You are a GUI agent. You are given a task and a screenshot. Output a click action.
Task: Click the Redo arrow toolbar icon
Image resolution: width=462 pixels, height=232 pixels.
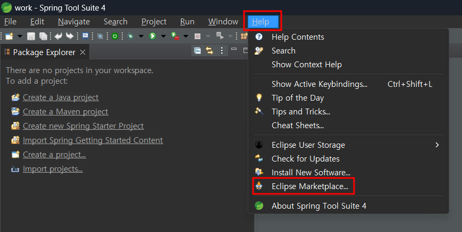tap(70, 36)
